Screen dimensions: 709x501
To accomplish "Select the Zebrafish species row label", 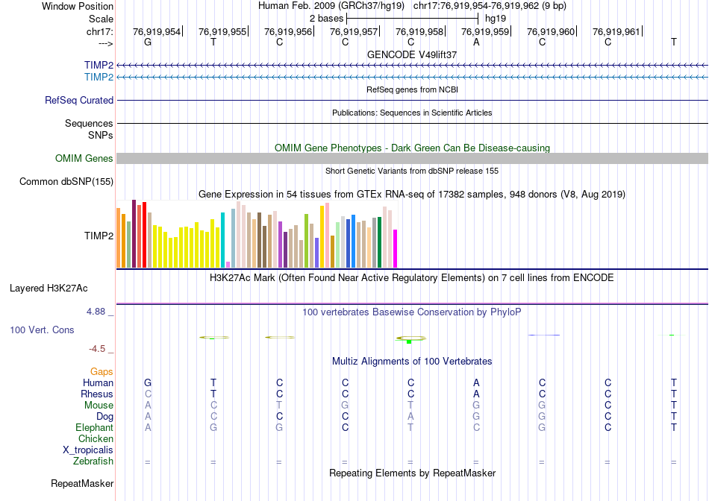I will pyautogui.click(x=93, y=461).
